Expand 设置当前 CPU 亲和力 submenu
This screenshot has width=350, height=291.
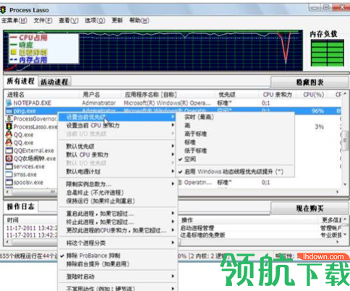pos(118,126)
